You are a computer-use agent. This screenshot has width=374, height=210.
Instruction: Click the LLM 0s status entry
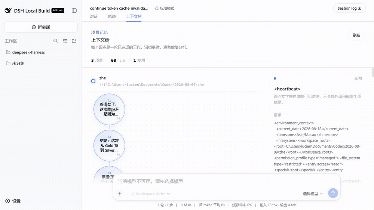[x=186, y=205]
